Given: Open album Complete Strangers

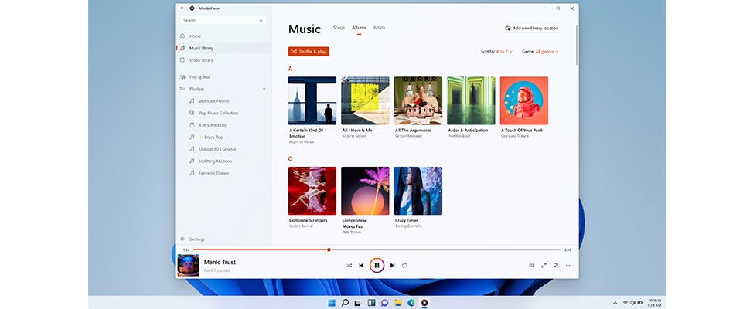Looking at the screenshot, I should pyautogui.click(x=312, y=191).
